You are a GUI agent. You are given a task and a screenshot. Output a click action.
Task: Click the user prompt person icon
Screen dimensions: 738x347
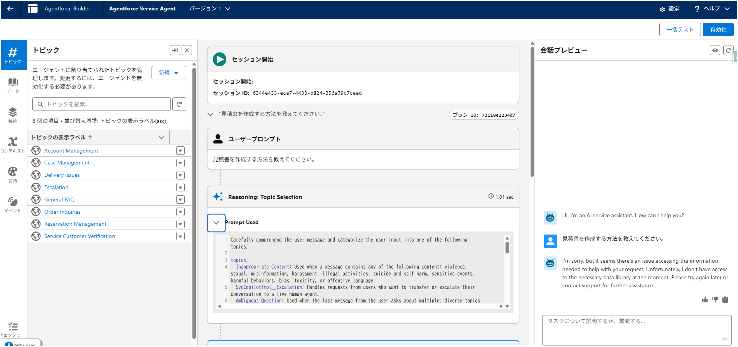point(218,139)
